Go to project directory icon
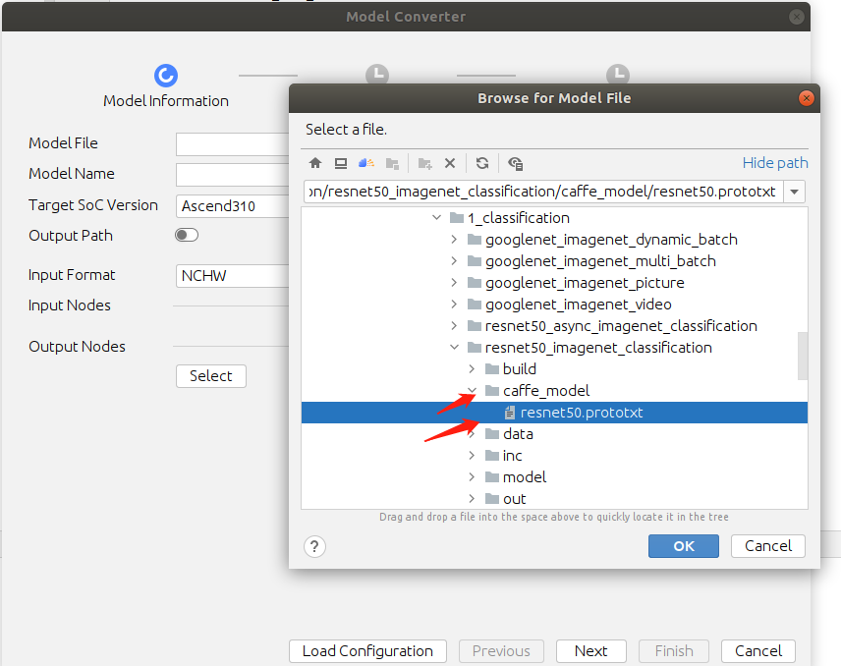Screen dimensions: 841x666 tap(366, 163)
